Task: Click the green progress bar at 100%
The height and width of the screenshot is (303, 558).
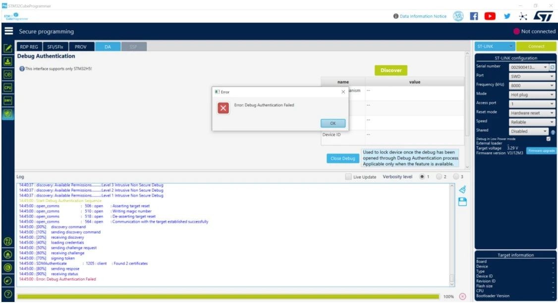Action: click(x=228, y=296)
